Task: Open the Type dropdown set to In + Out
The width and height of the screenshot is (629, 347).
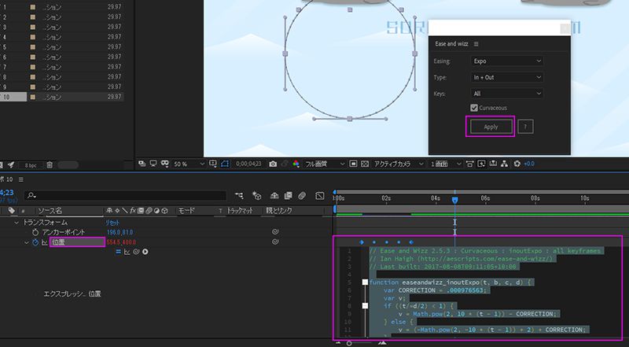Action: coord(507,77)
